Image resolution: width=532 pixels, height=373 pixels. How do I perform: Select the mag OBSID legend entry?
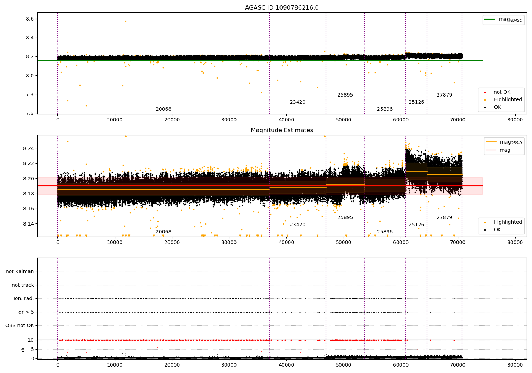(x=504, y=142)
